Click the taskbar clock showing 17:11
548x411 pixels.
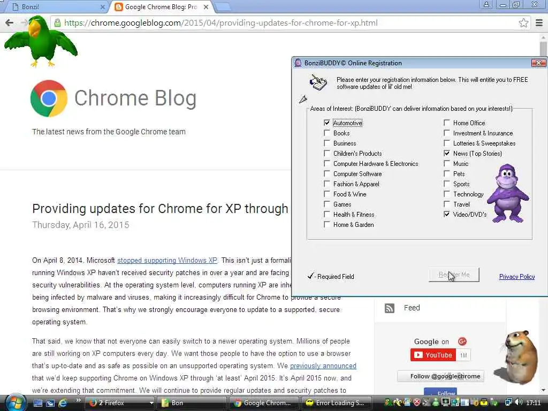point(533,402)
